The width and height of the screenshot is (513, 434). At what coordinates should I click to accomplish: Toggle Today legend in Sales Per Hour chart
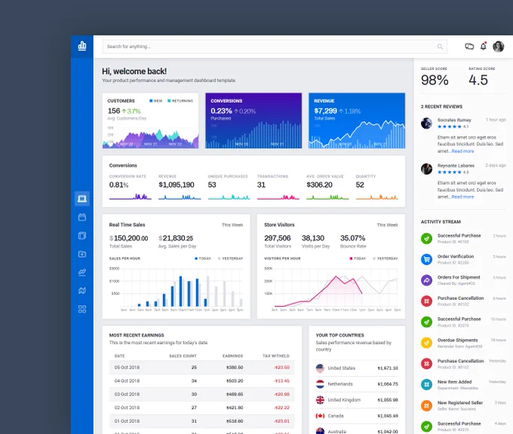pos(203,258)
